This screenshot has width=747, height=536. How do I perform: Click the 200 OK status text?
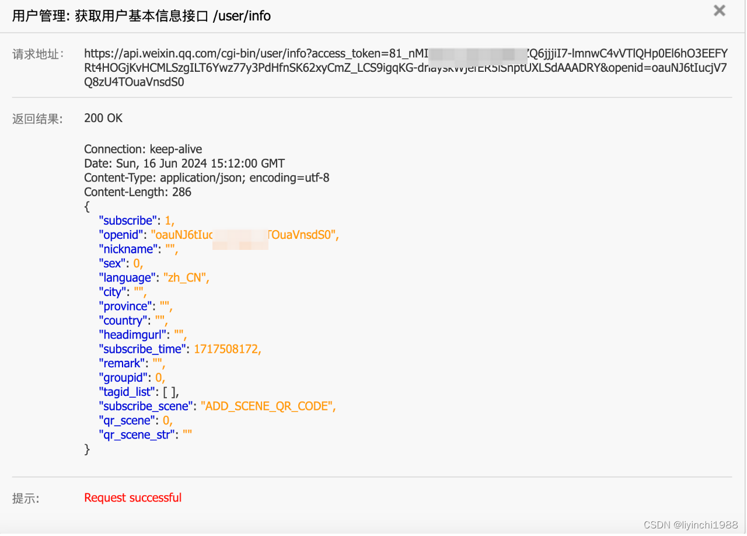pos(103,118)
